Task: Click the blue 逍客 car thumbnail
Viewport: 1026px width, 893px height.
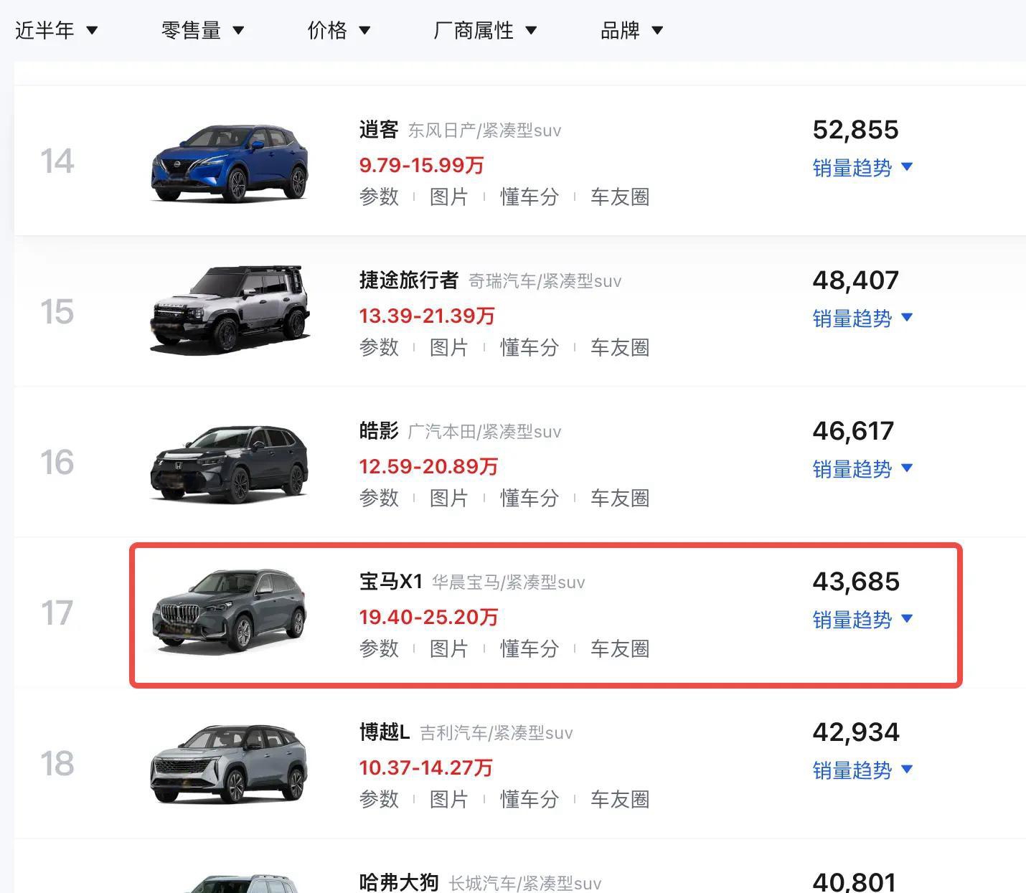Action: pos(230,163)
